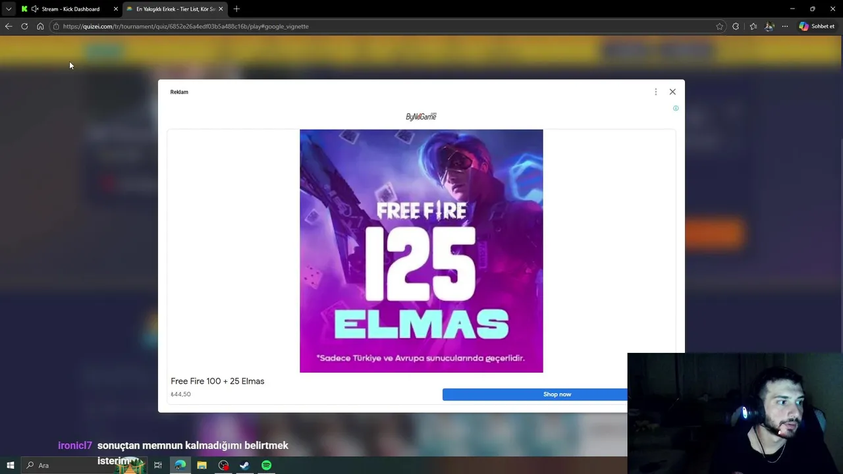This screenshot has width=843, height=474.
Task: Open the Free Fire 100 + 25 Elmas title
Action: (217, 381)
